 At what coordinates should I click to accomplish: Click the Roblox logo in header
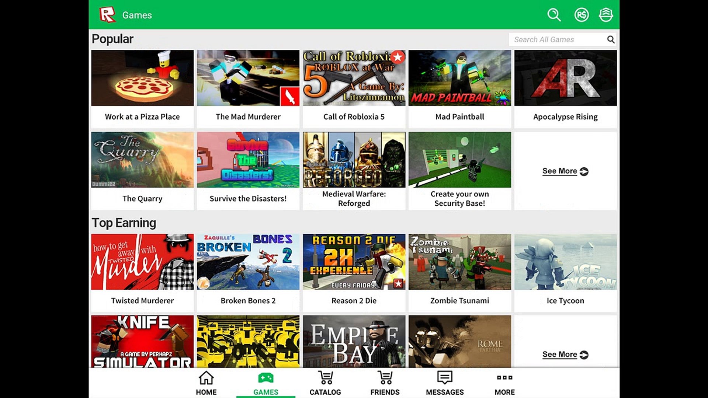coord(107,15)
